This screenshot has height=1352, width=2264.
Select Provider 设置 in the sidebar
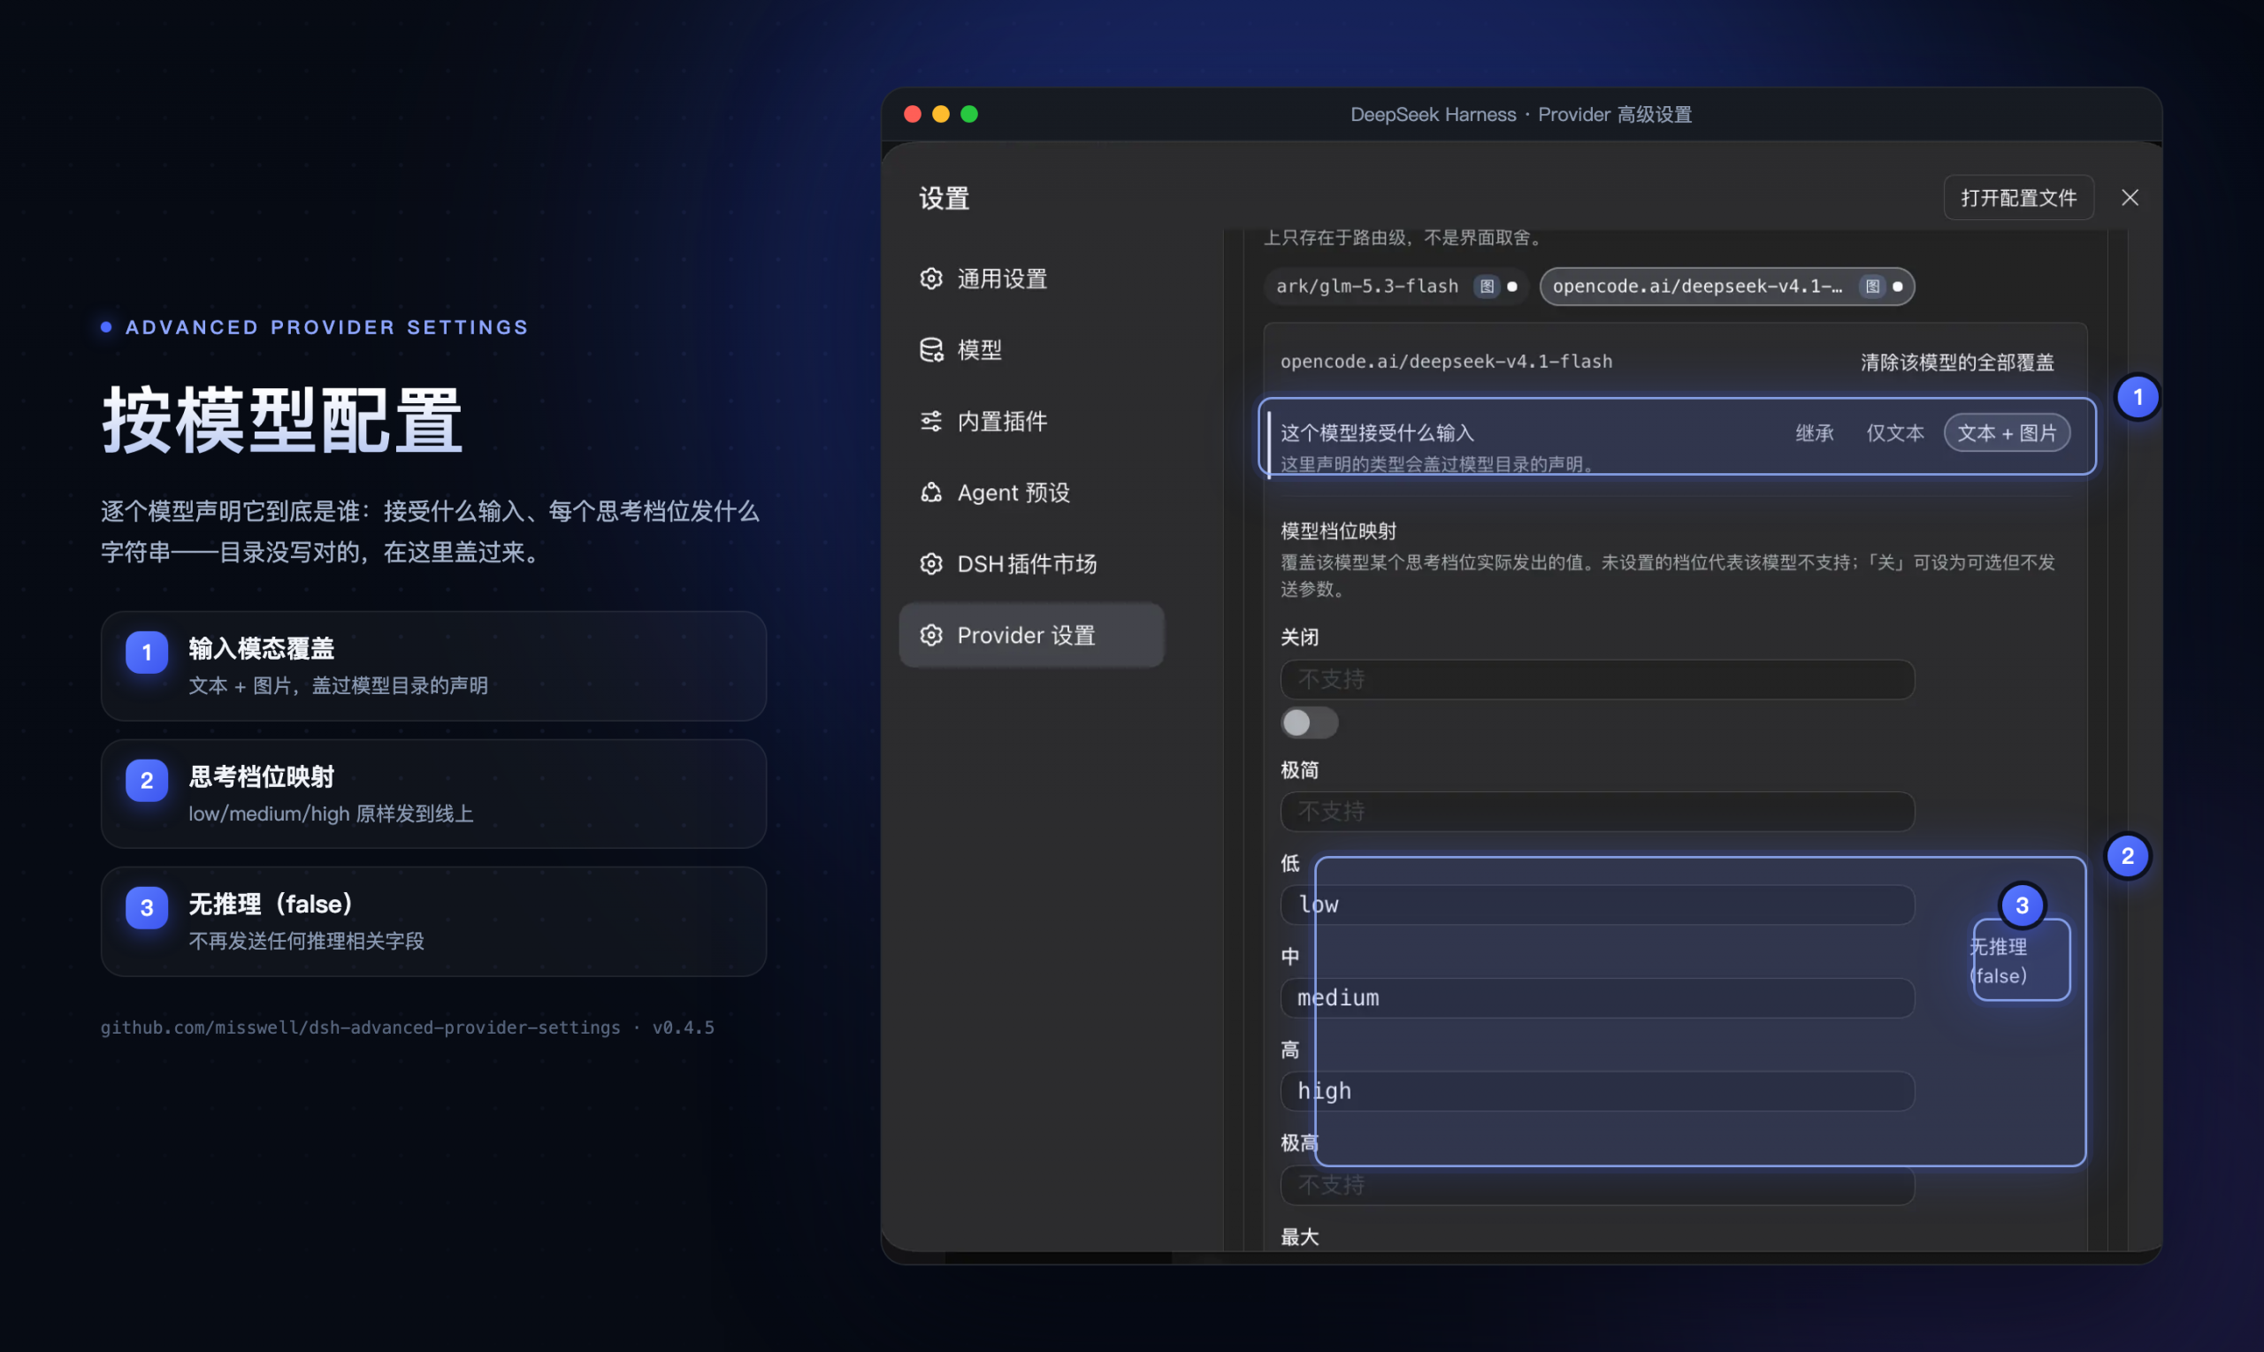(1031, 635)
